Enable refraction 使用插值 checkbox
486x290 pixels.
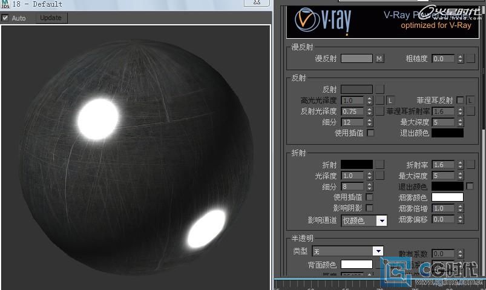pyautogui.click(x=369, y=197)
